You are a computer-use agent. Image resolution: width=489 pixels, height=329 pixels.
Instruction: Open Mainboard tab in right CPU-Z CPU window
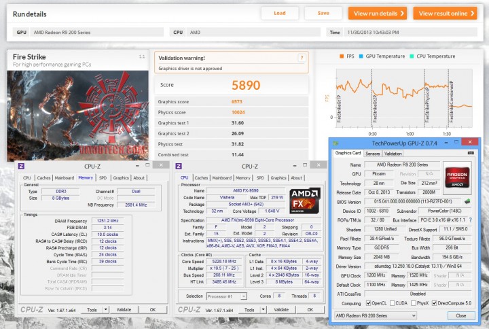click(x=221, y=177)
